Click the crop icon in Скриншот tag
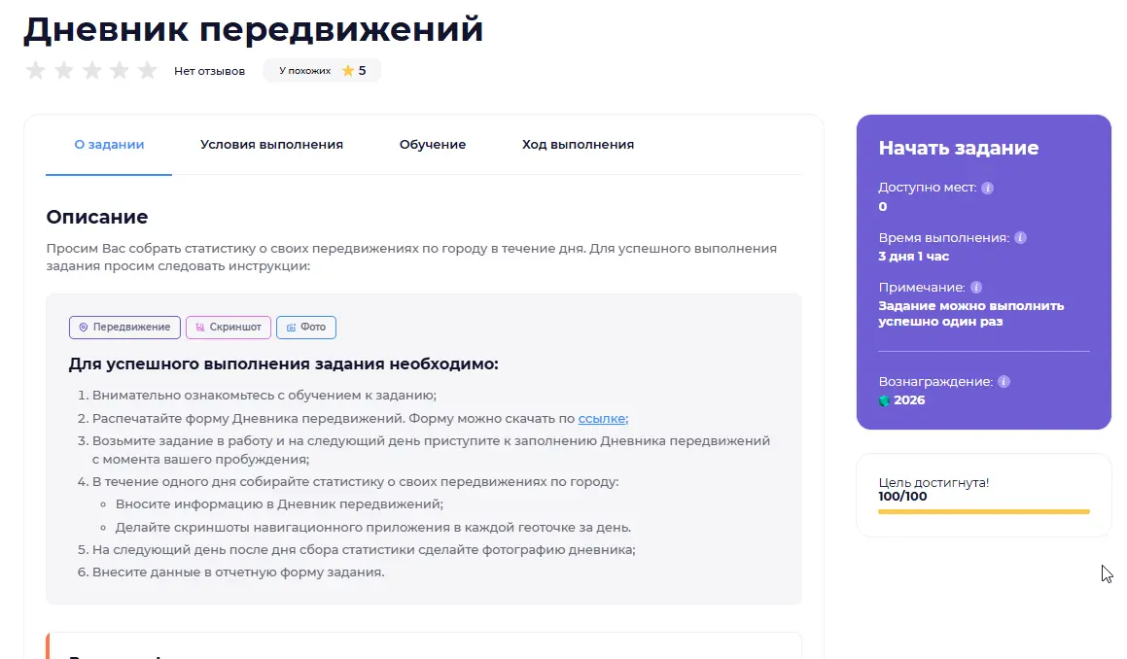The width and height of the screenshot is (1127, 659). (x=199, y=327)
